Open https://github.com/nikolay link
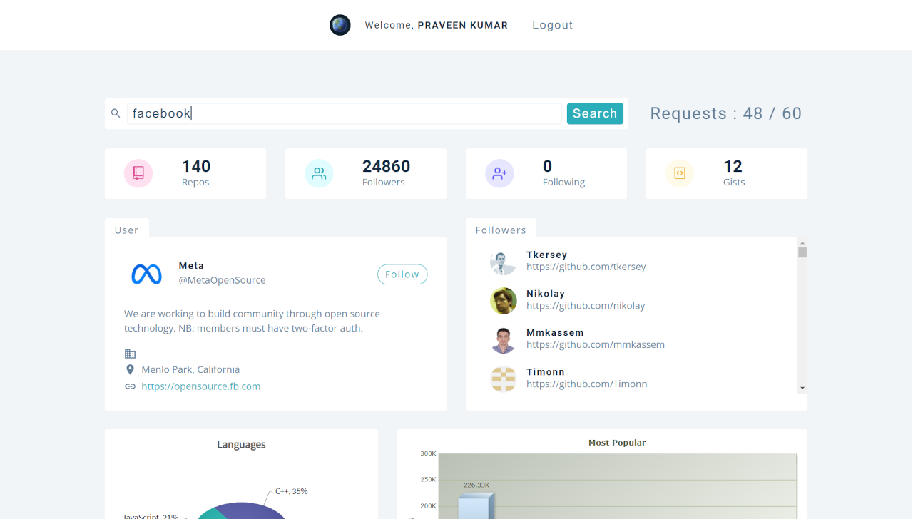Viewport: 913px width, 519px height. 586,306
